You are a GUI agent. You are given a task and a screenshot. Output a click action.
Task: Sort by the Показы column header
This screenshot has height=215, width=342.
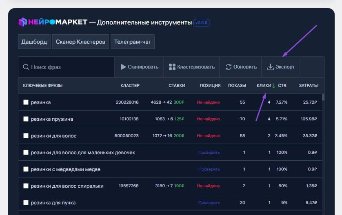coord(237,86)
